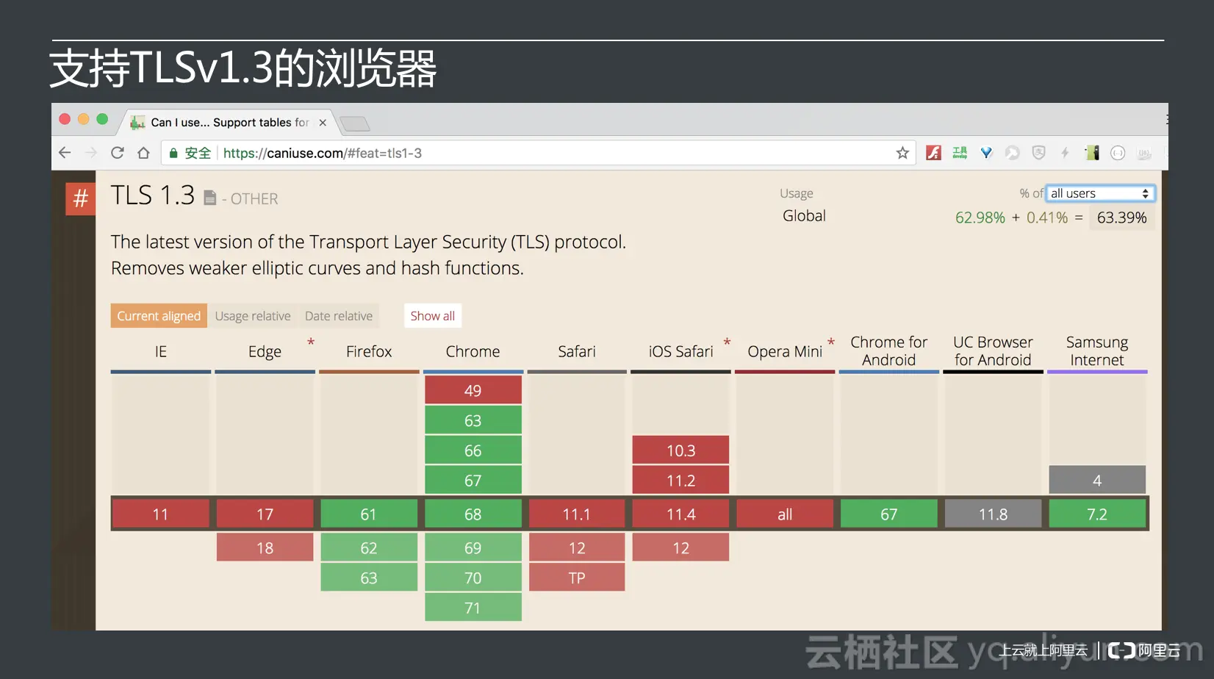
Task: Click the IE column header
Action: pyautogui.click(x=161, y=351)
